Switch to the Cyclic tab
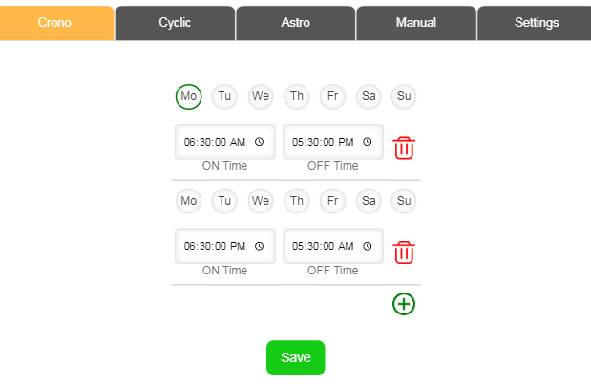The width and height of the screenshot is (591, 384). pyautogui.click(x=175, y=23)
